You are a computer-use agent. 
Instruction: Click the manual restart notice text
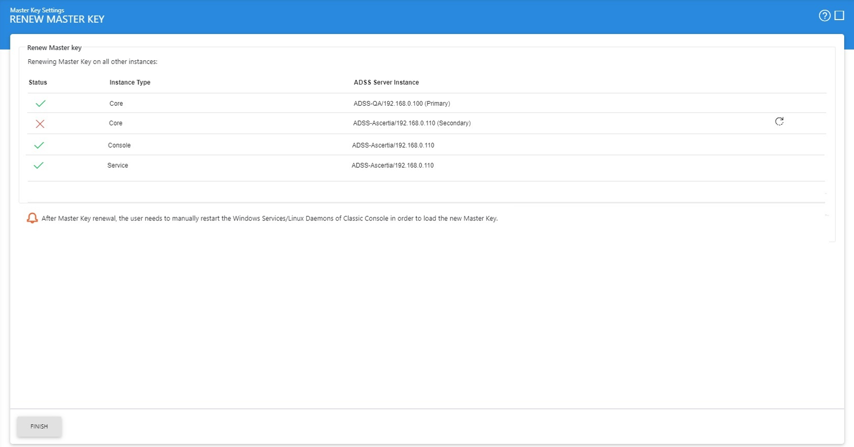pyautogui.click(x=270, y=219)
